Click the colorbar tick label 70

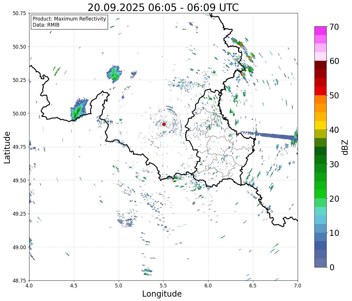click(x=334, y=27)
